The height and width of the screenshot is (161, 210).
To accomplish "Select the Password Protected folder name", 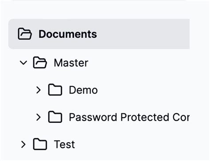I will (129, 117).
